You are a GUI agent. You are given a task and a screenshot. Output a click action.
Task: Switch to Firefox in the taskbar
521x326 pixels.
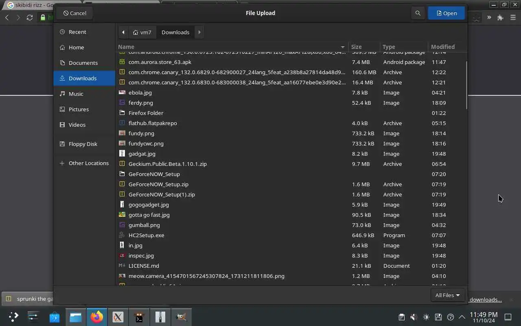[x=97, y=317]
